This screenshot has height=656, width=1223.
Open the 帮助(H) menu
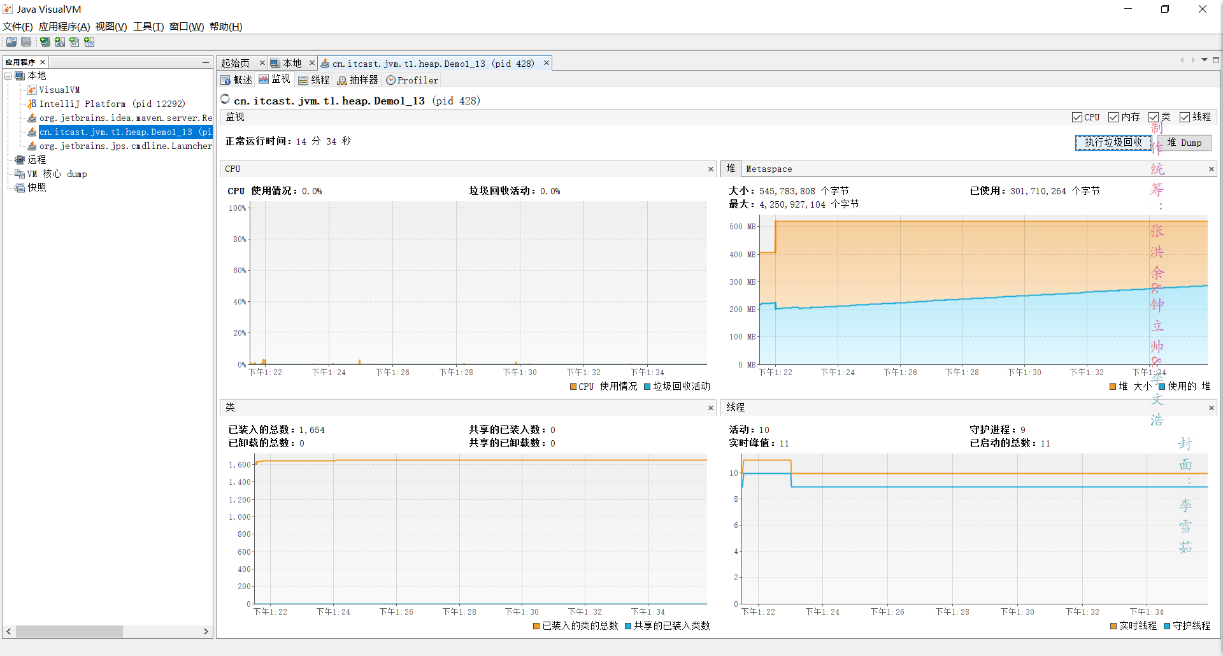(x=226, y=27)
